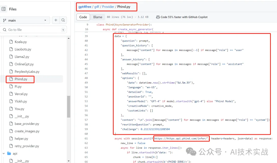Viewport: 277px width, 163px height.
Task: Click the file icon beside Phind.py
Action: 11,79
